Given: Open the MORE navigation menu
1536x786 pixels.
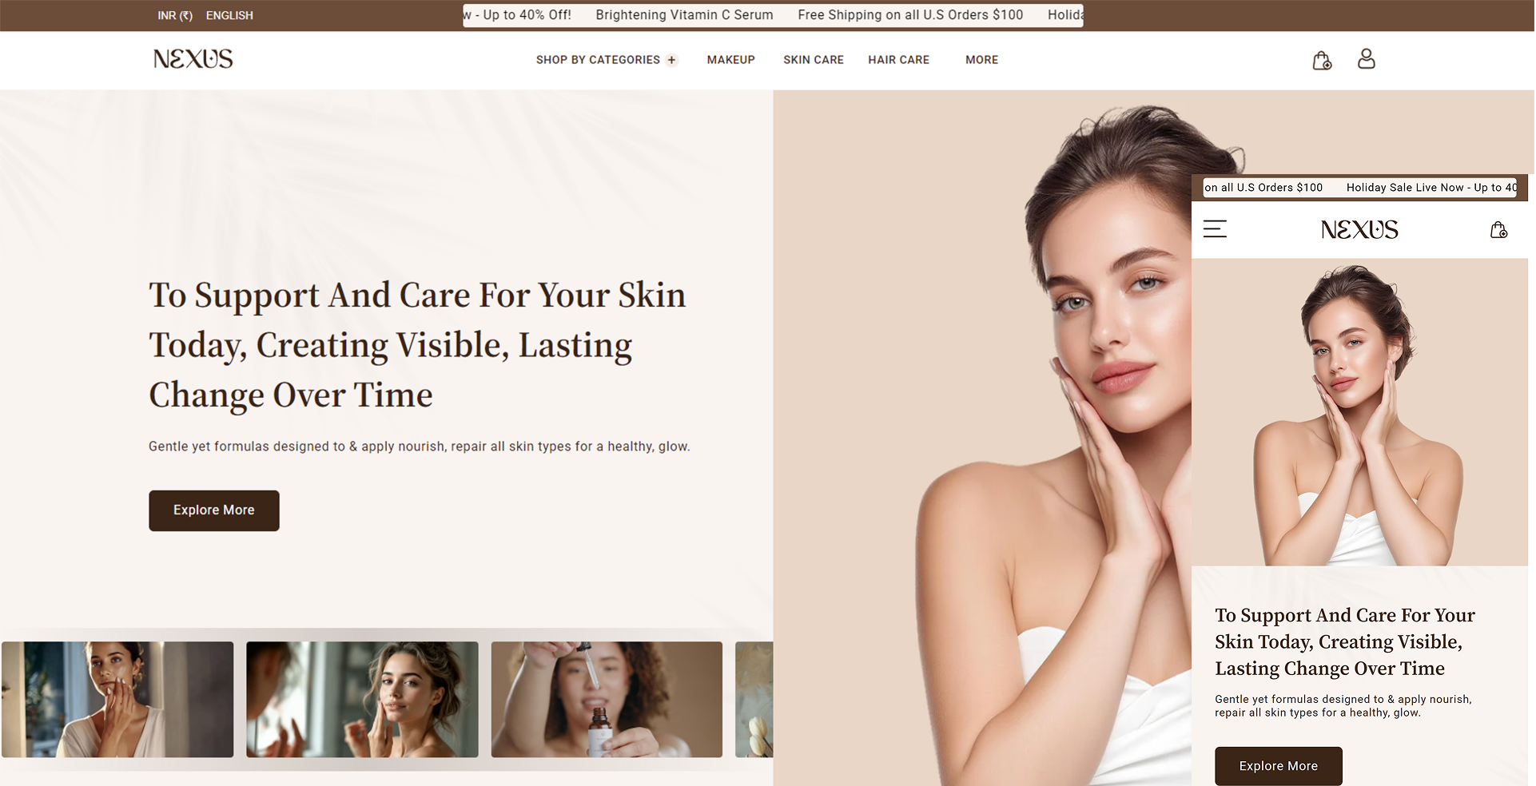Looking at the screenshot, I should click(x=981, y=60).
